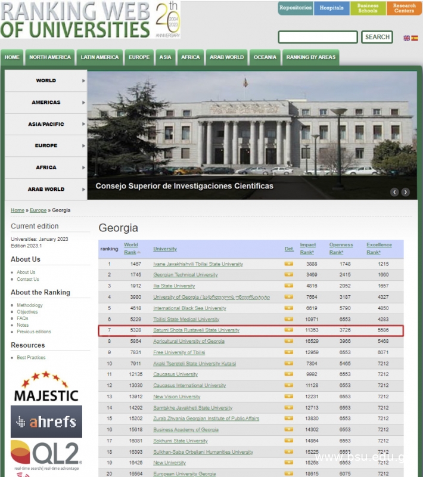This screenshot has height=477, width=423.
Task: Click the Spanish language flag icon
Action: [x=415, y=38]
